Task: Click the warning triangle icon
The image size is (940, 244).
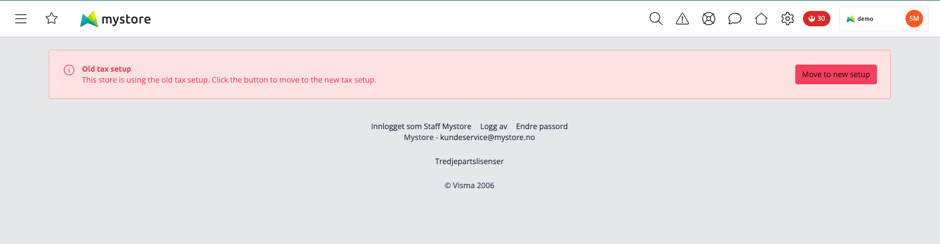Action: (x=682, y=19)
